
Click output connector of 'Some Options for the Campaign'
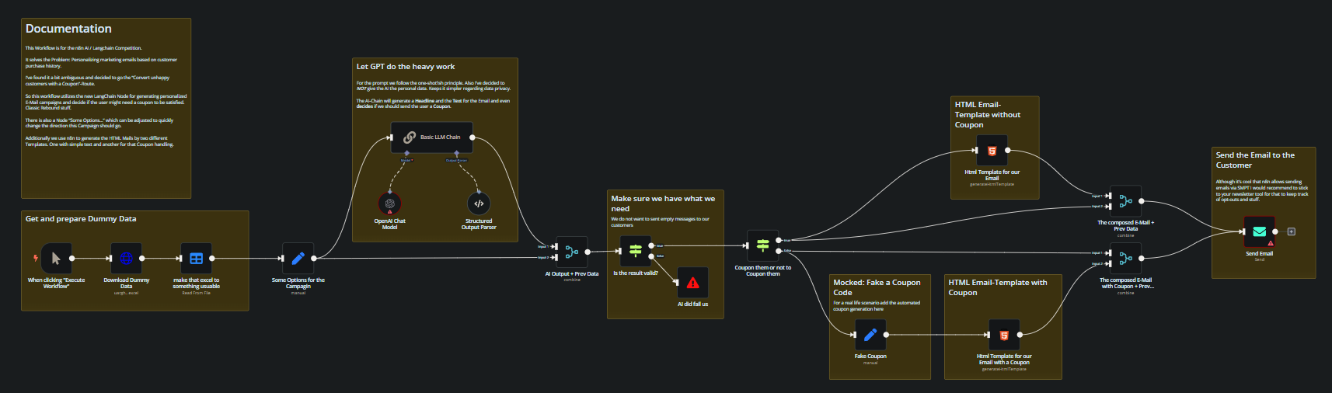pyautogui.click(x=313, y=258)
